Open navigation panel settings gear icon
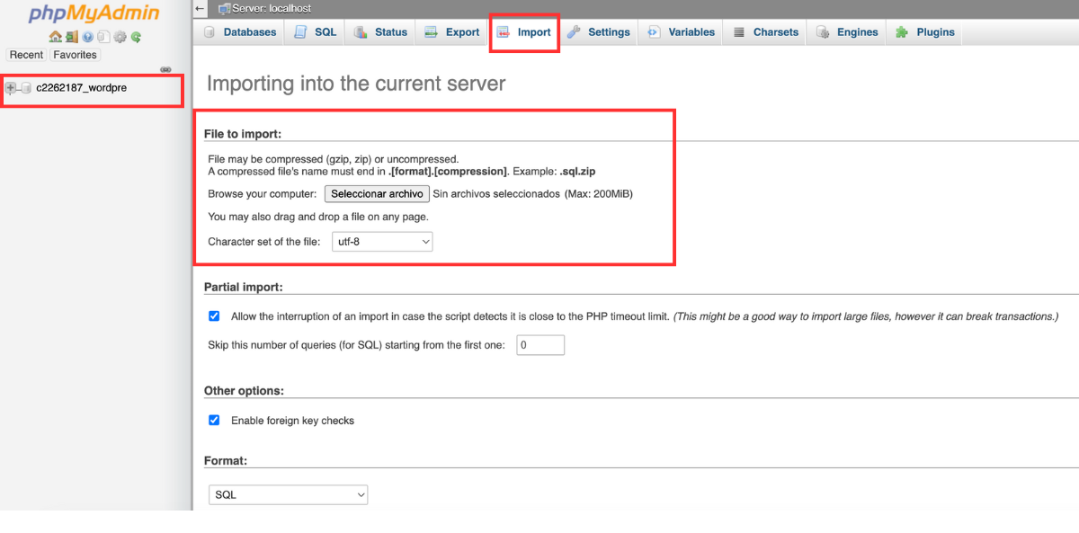 [120, 37]
